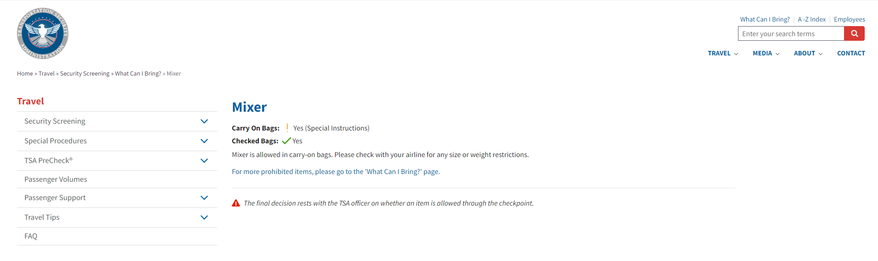Open the ABOUT dropdown menu
This screenshot has height=261, width=878.
pyautogui.click(x=808, y=54)
